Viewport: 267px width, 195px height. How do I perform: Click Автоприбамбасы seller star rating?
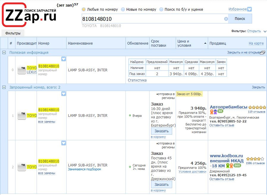click(257, 107)
